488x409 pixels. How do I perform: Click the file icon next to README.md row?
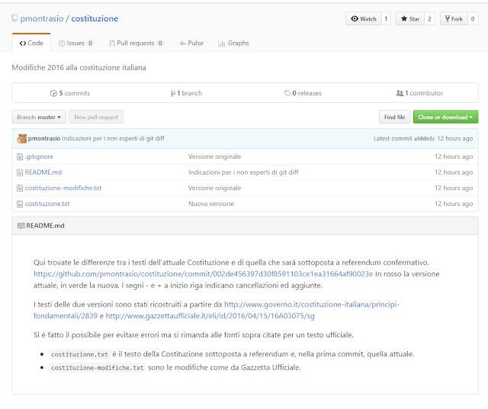tap(20, 172)
